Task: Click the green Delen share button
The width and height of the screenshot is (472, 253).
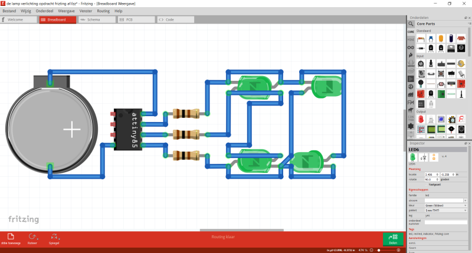Action: [394, 238]
